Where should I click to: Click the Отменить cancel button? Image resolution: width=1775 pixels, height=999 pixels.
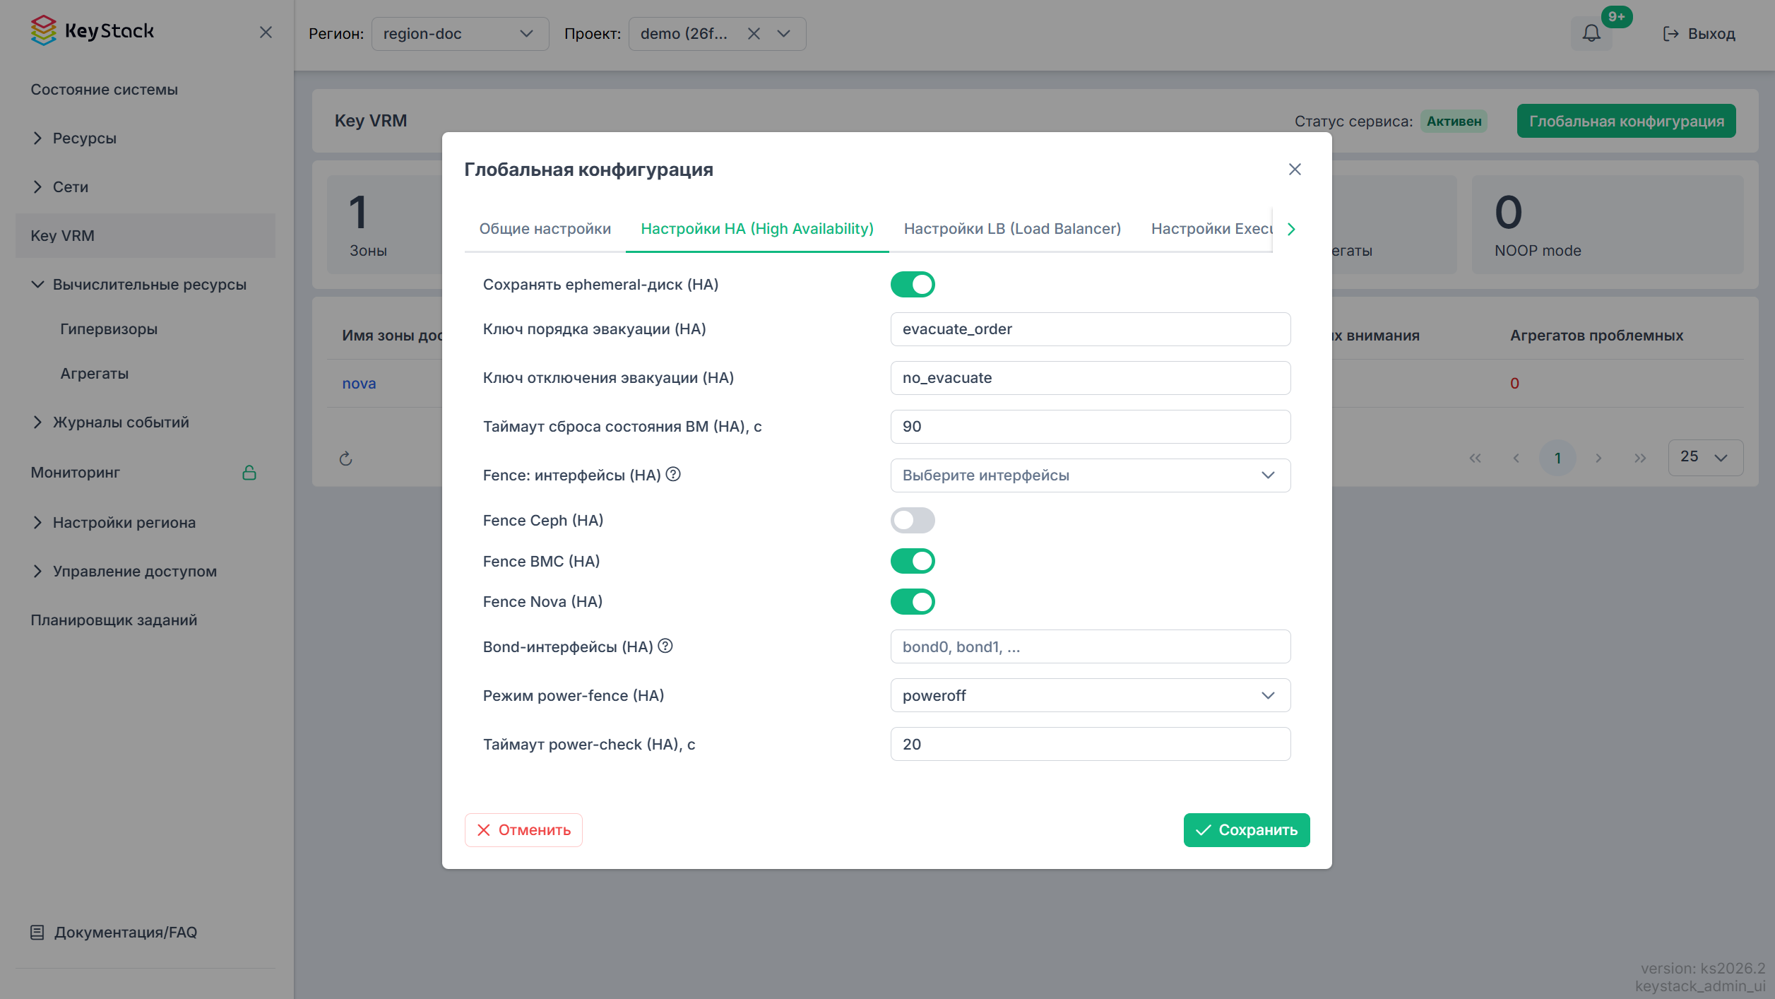(523, 830)
